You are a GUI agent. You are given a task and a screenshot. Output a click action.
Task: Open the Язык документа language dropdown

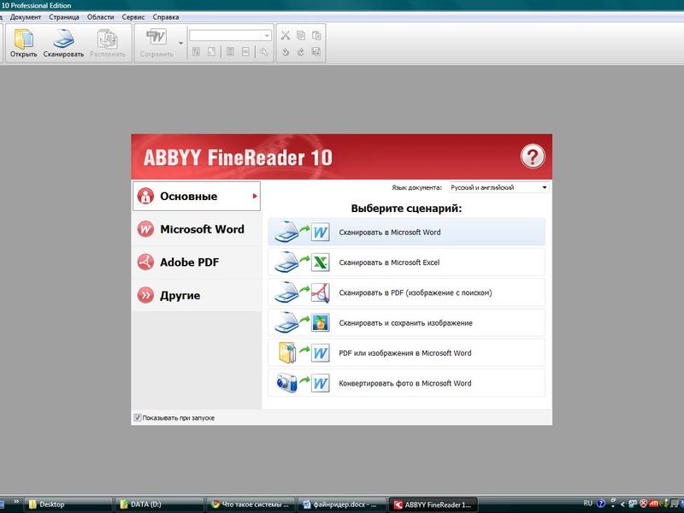point(498,187)
